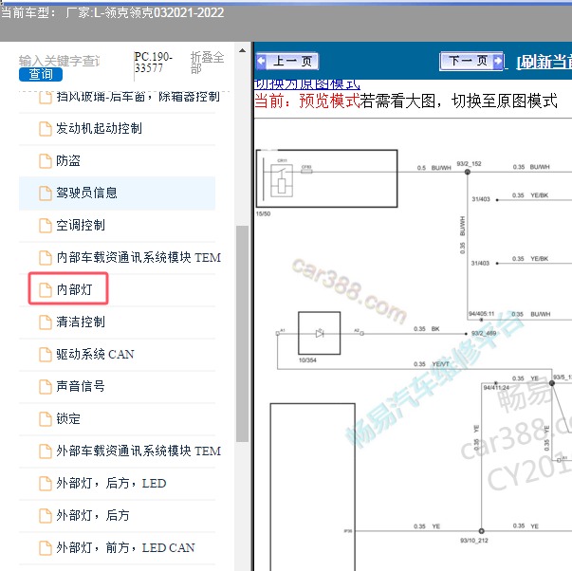Click the document icon beside 外部灯，后方，LED
Screen dimensions: 572x571
tap(46, 483)
